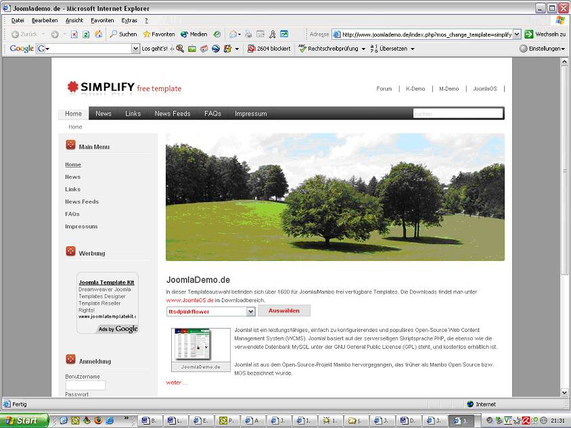Open the ? help menu
The image size is (571, 428).
[x=146, y=20]
